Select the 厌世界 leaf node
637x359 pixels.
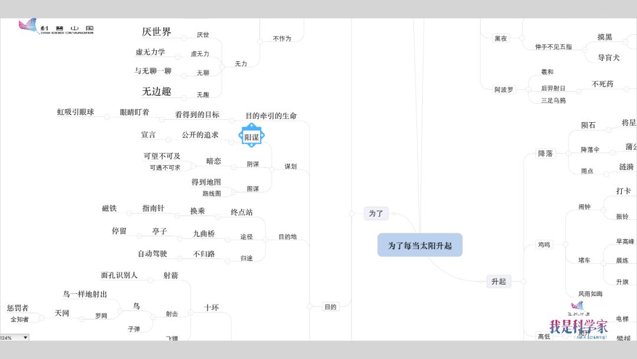pyautogui.click(x=156, y=32)
